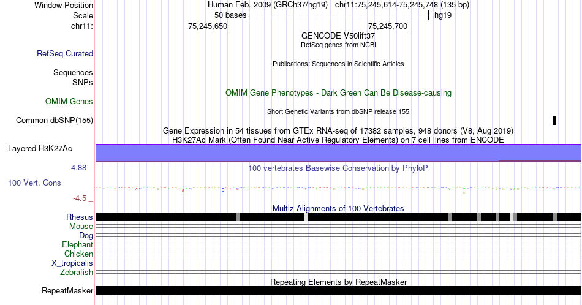Click the 75,245,650 ruler coordinate

208,26
